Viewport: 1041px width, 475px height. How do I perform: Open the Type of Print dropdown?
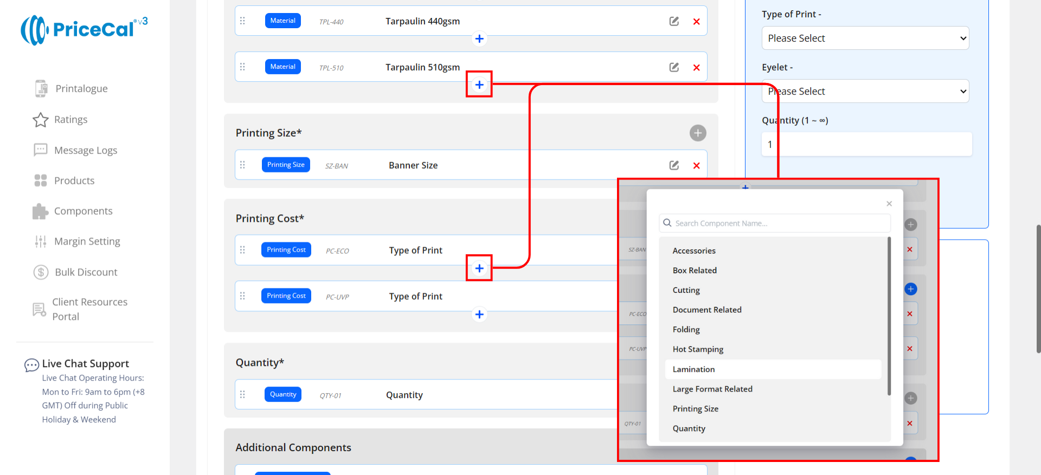click(x=865, y=38)
